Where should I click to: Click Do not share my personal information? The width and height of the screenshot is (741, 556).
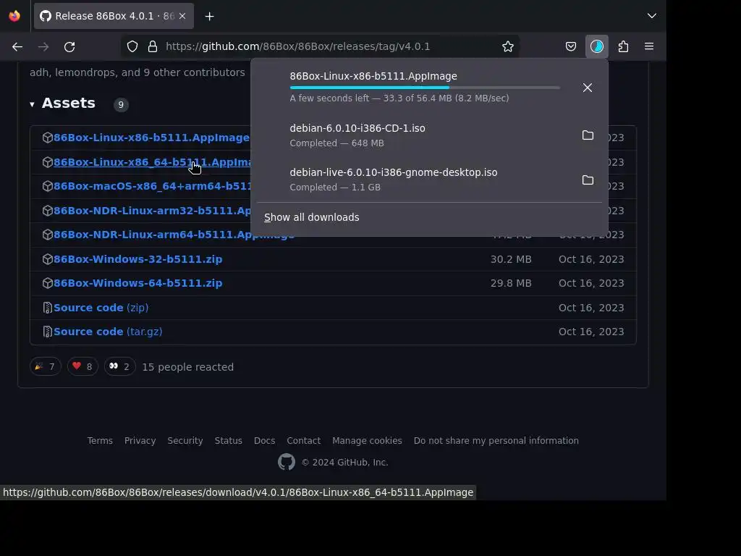click(496, 441)
